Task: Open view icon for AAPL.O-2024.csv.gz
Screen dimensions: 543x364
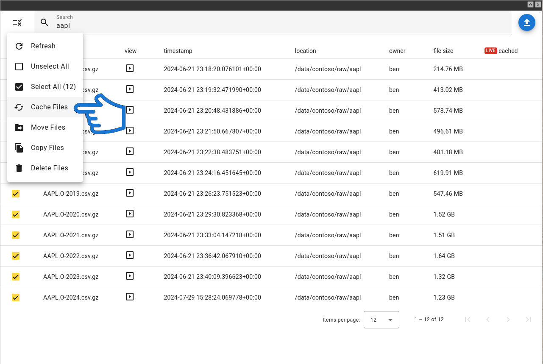Action: (130, 297)
